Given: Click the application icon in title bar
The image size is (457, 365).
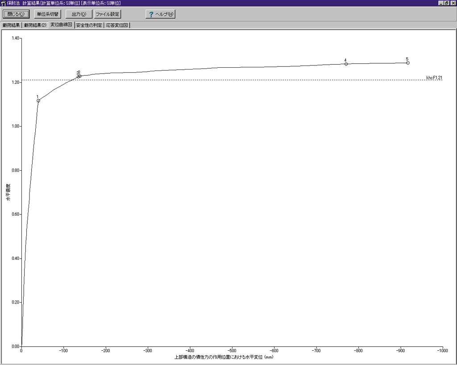Looking at the screenshot, I should click(4, 3).
